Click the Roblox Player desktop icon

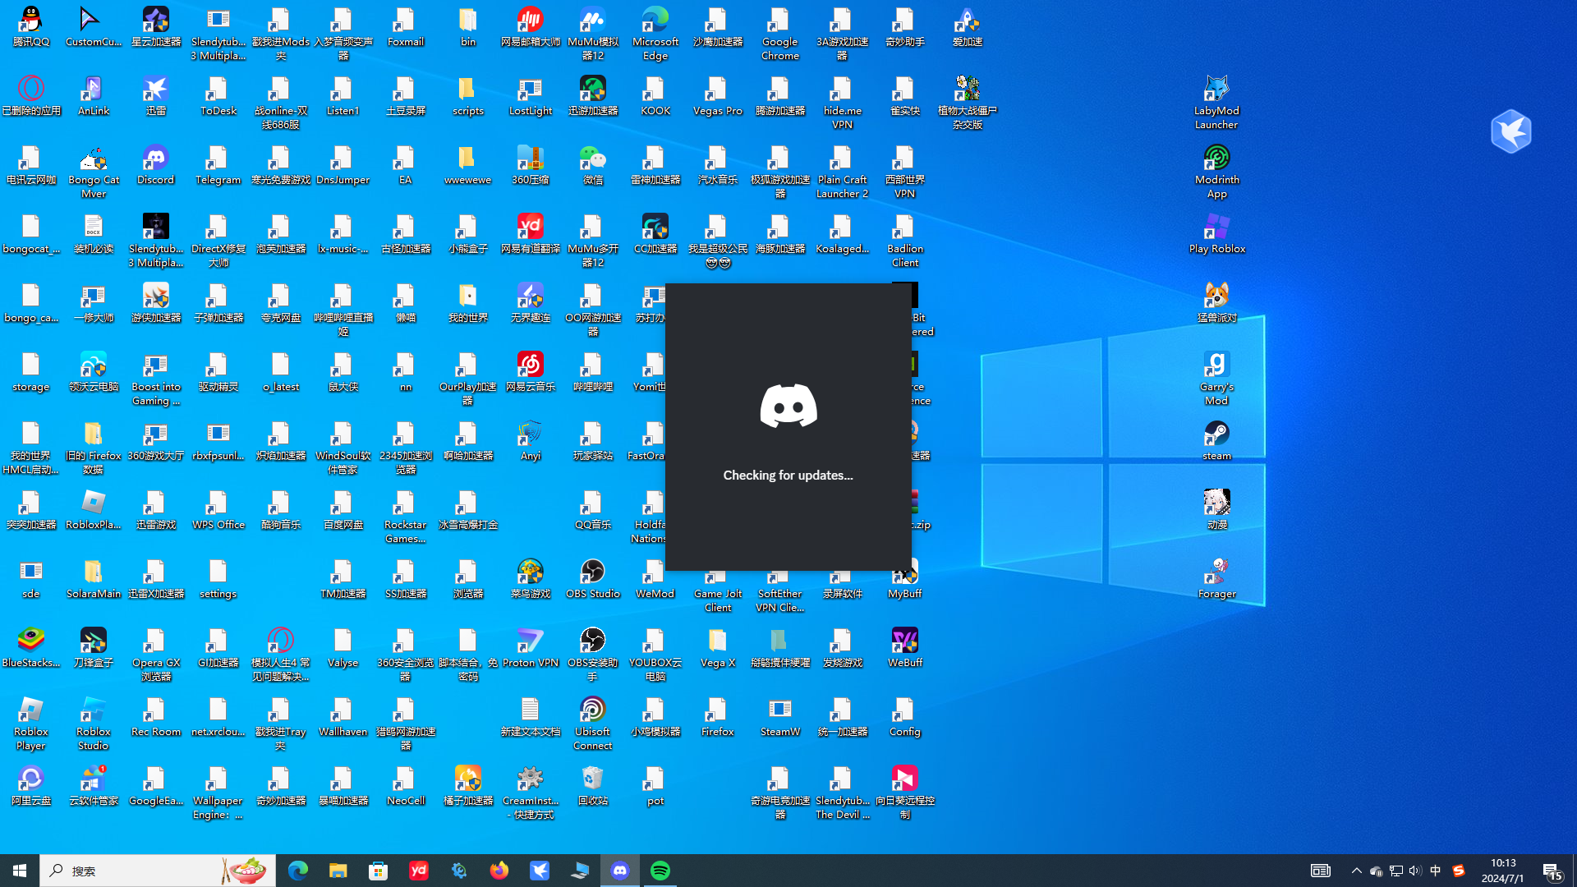point(31,724)
